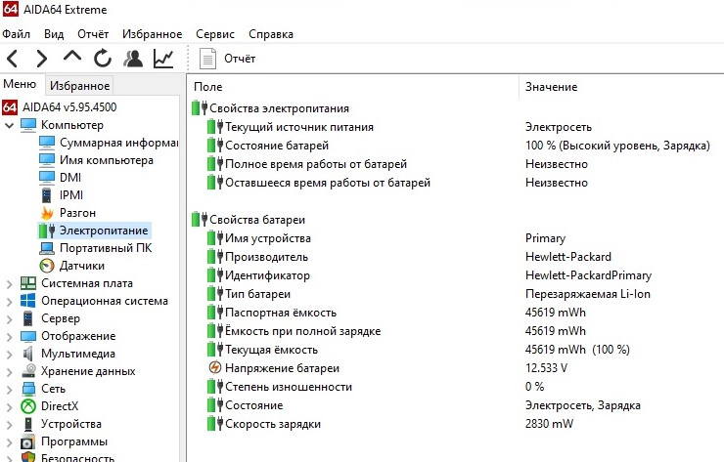The height and width of the screenshot is (462, 724).
Task: Click the Датчики gauge icon
Action: [47, 266]
